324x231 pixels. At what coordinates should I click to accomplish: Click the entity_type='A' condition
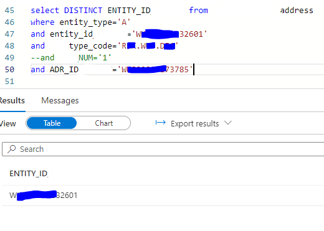tap(95, 22)
